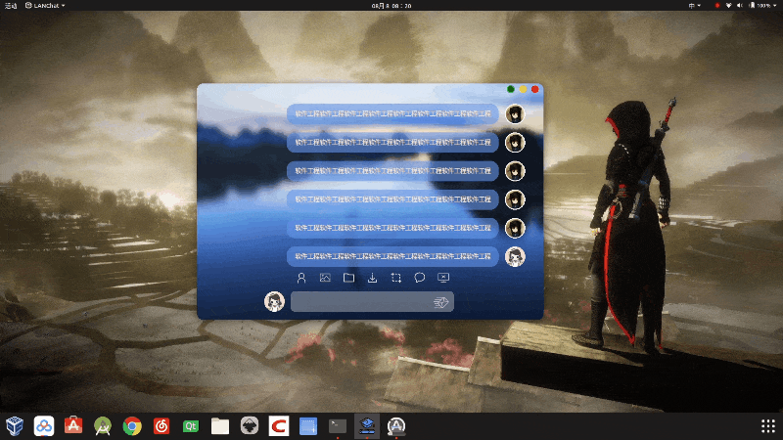Screen dimensions: 783x440
Task: Open NetEase Cloud Music red icon in dock
Action: pos(161,426)
